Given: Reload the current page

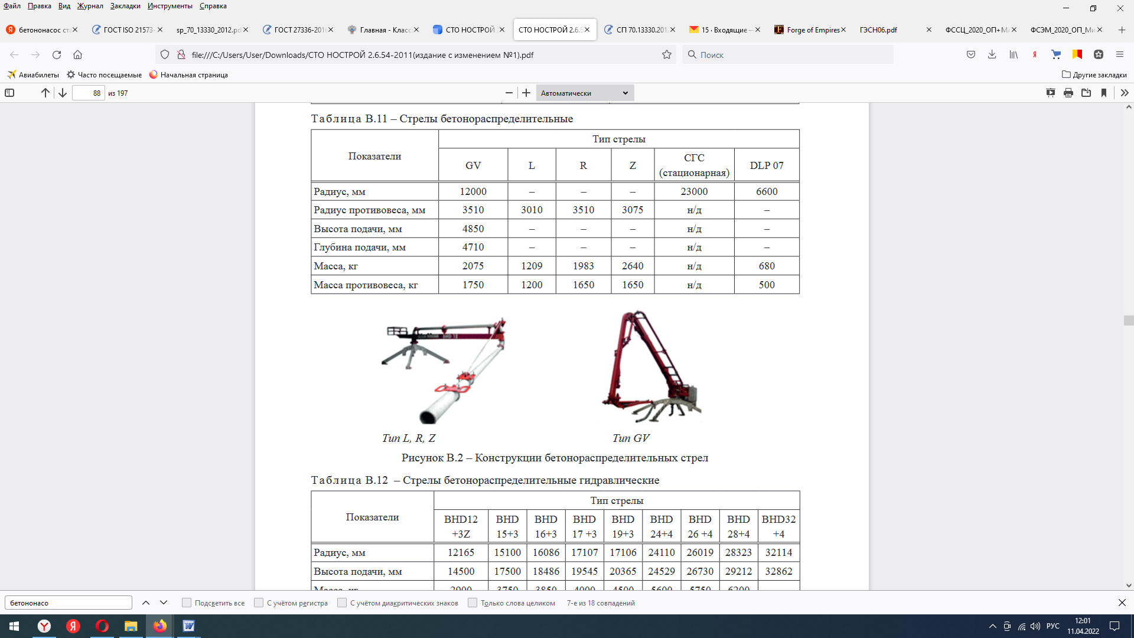Looking at the screenshot, I should click(57, 54).
